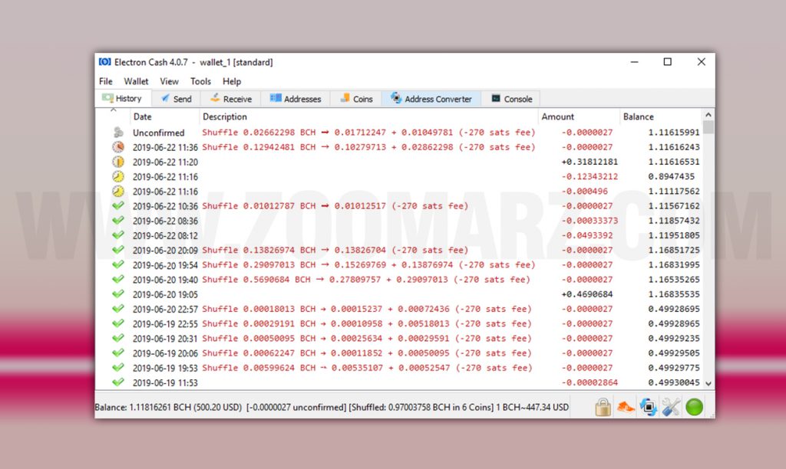Click the amount '-0.00002864'
This screenshot has width=786, height=469.
[x=589, y=382]
